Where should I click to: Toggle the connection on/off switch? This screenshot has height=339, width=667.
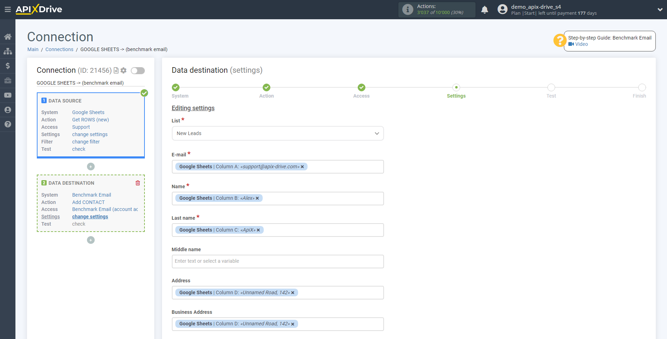138,71
